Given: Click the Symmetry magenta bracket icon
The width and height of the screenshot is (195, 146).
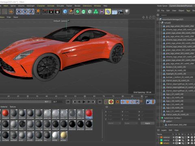Looking at the screenshot, I should click(102, 12).
